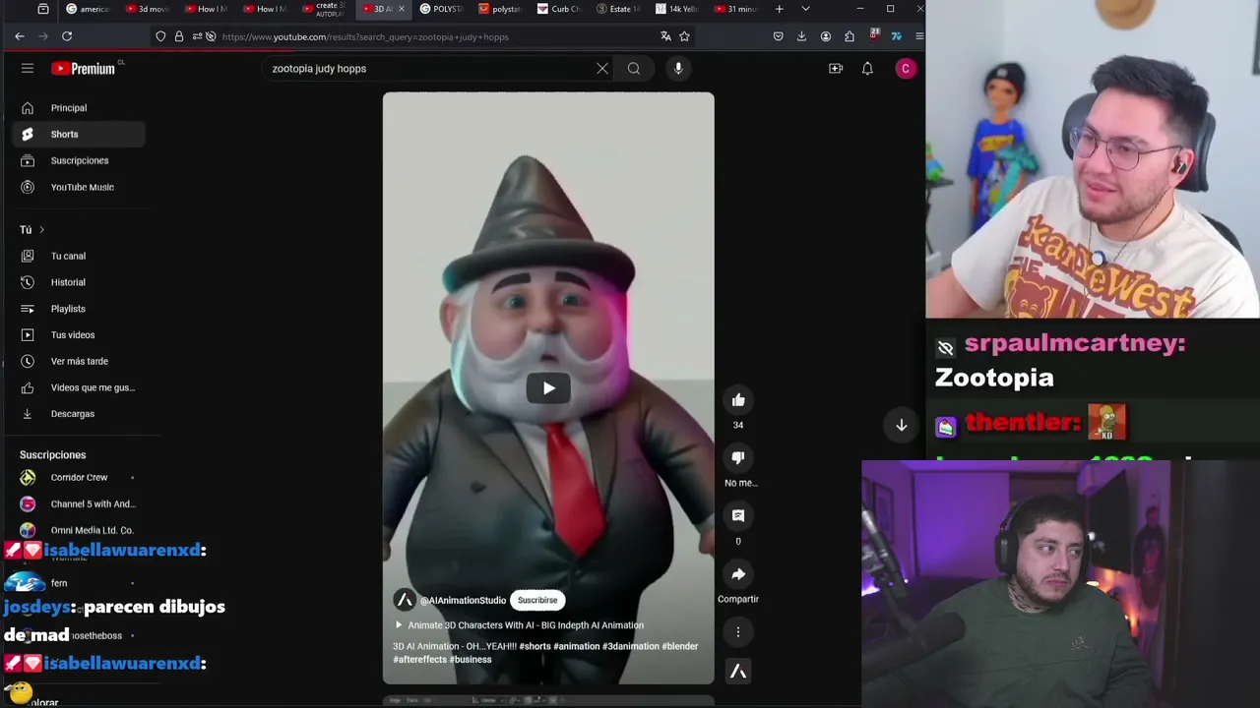
Task: Open the @AIAnimationStudio channel name
Action: pos(463,600)
